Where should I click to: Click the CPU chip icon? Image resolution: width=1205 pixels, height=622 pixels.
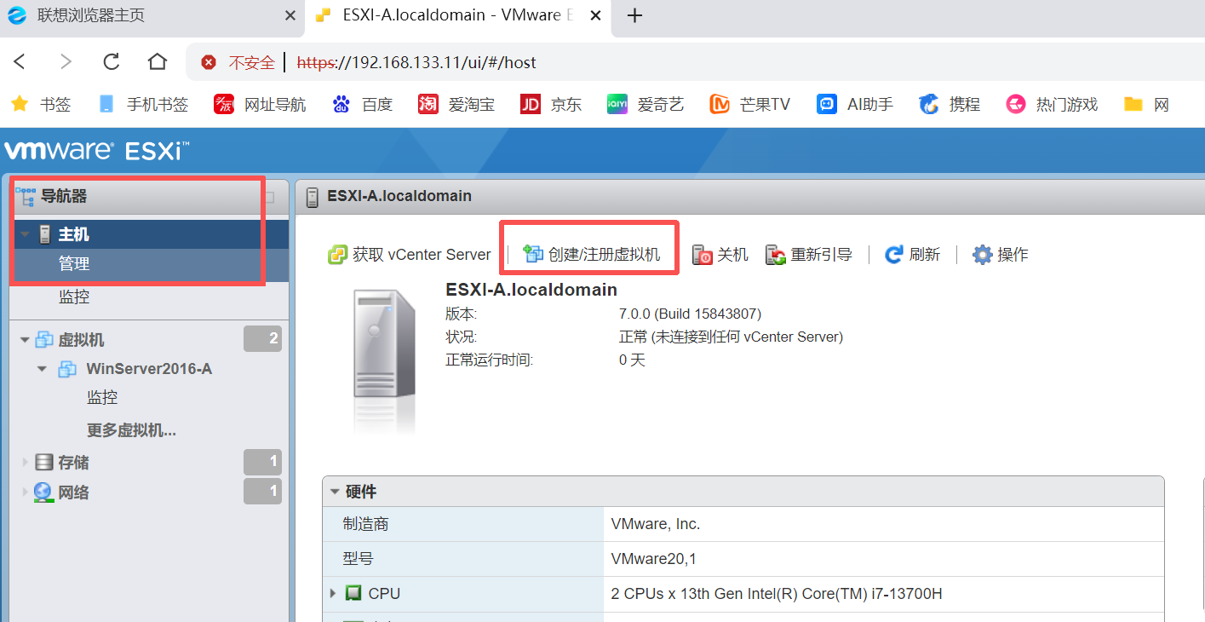(353, 593)
